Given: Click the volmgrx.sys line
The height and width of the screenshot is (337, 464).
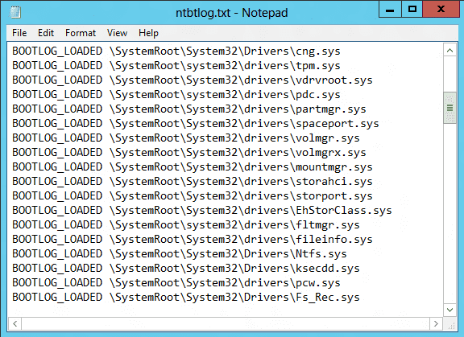Looking at the screenshot, I should [x=189, y=153].
